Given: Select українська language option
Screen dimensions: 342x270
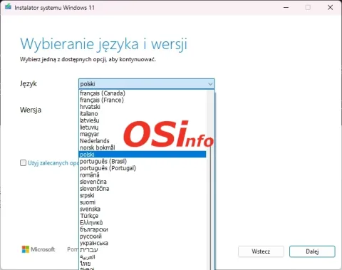Looking at the screenshot, I should (142, 243).
